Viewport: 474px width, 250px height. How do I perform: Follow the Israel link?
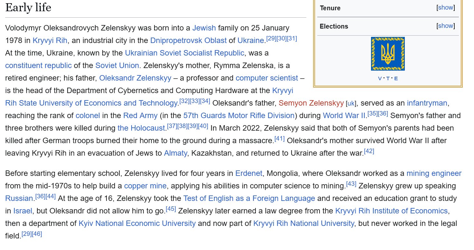tap(23, 211)
